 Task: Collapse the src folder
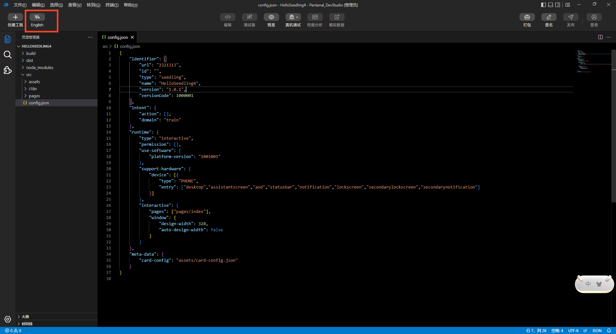(56, 75)
